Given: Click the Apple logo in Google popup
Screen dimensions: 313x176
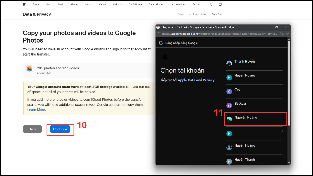Looking at the screenshot, I should point(165,57).
